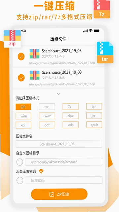Select the zipx format option

(70, 116)
